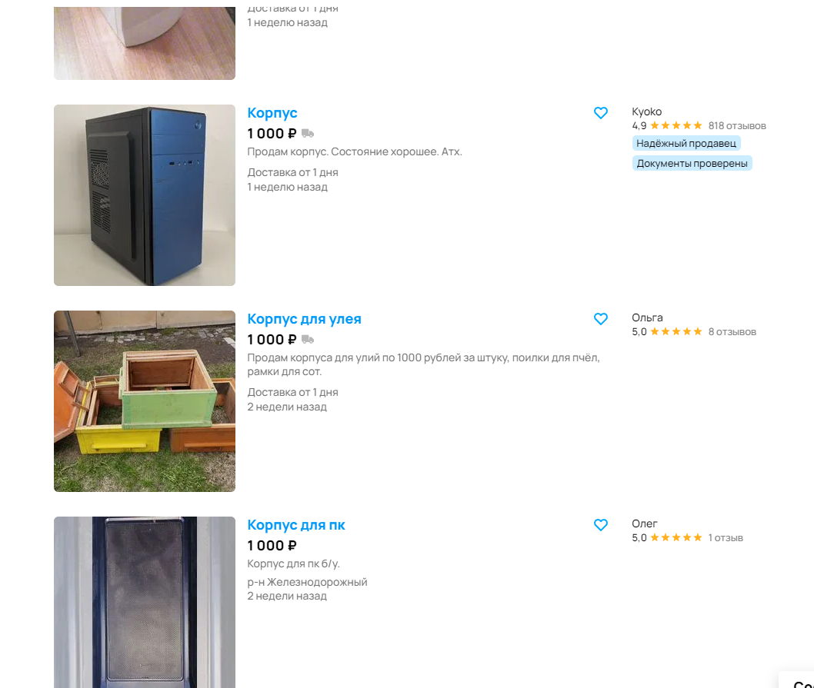The width and height of the screenshot is (814, 688).
Task: Click star rating of seller Kyoko
Action: [x=676, y=125]
